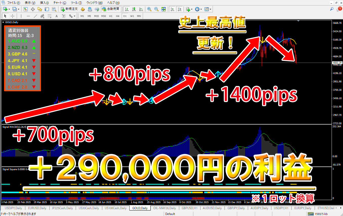Expand the new chart dropdown arrow
This screenshot has width=343, height=216.
pos(9,9)
